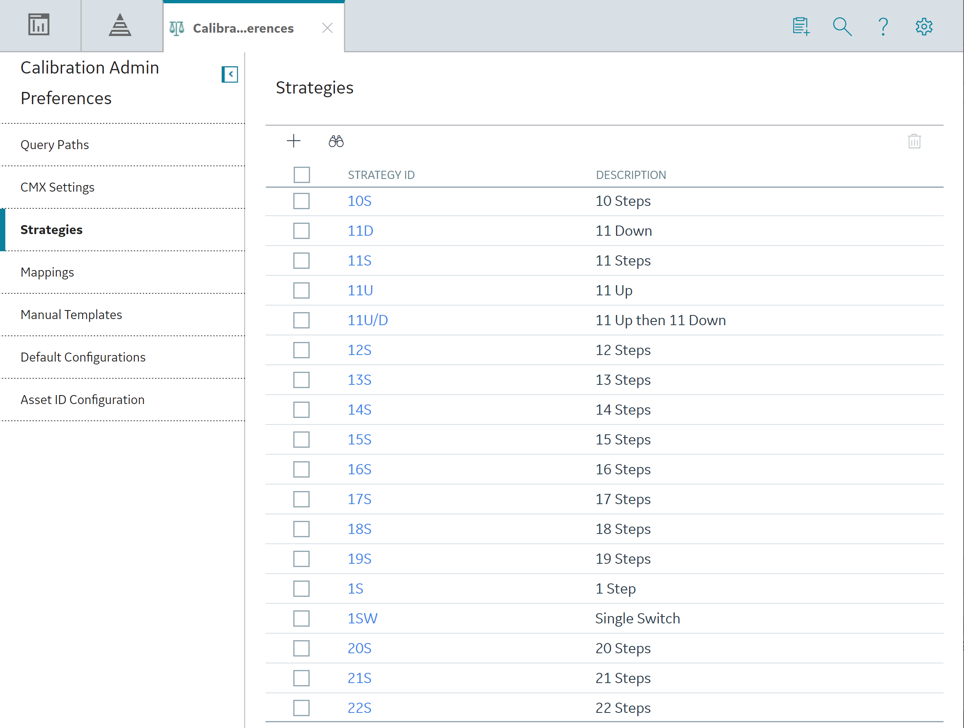Viewport: 964px width, 728px height.
Task: Open the 1S strategy link
Action: click(356, 589)
